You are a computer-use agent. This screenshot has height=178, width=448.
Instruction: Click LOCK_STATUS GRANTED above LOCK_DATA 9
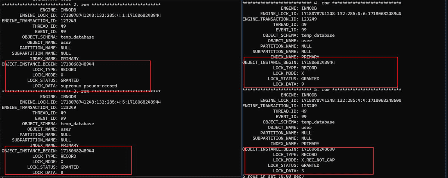pyautogui.click(x=310, y=79)
